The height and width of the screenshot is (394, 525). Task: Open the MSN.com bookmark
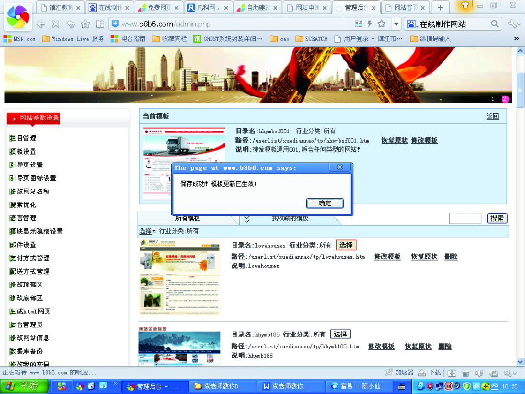[x=20, y=39]
